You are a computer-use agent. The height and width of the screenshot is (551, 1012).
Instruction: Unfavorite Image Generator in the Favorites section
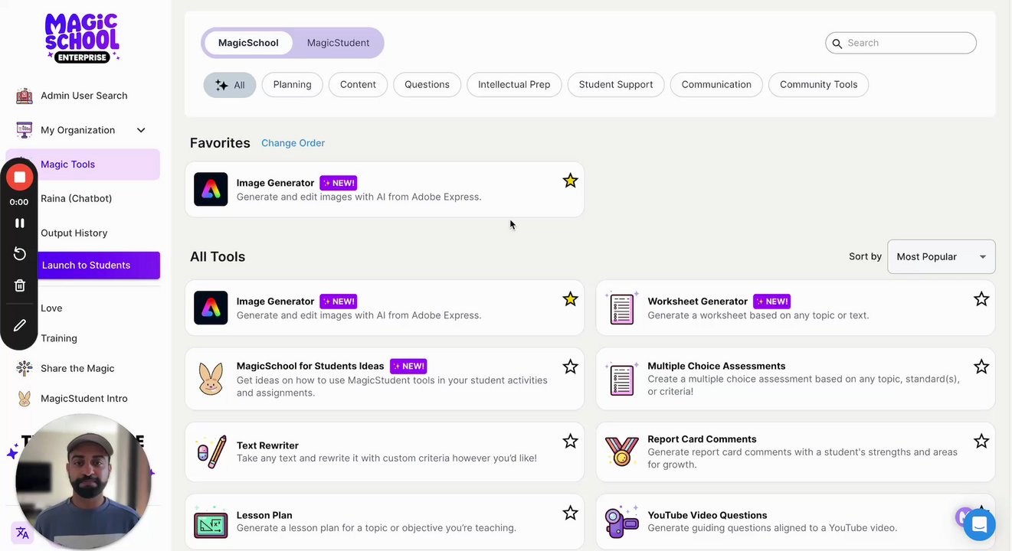tap(570, 181)
